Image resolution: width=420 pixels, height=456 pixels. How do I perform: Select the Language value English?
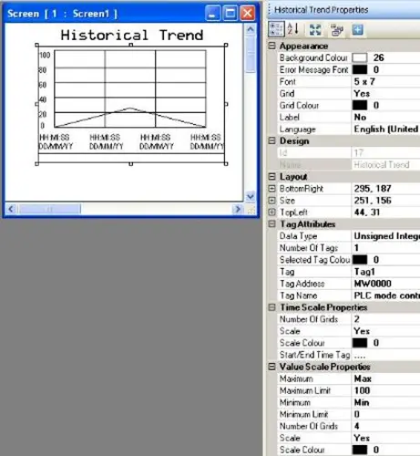tap(386, 129)
